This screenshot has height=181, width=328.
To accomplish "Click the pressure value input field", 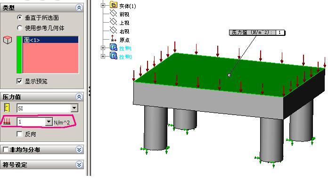I will point(32,122).
